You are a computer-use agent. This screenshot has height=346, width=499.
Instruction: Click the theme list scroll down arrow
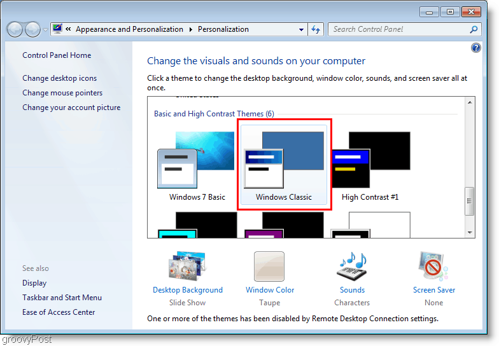coord(470,233)
